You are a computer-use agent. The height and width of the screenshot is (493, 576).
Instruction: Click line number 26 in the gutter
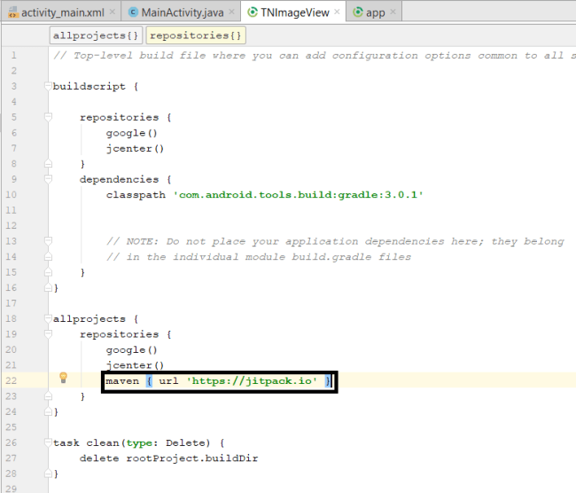pos(11,442)
